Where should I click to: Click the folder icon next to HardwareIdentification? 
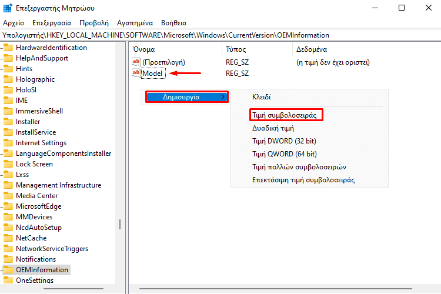point(8,48)
